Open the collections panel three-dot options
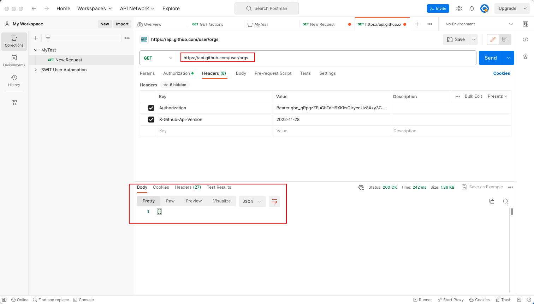 click(x=127, y=38)
